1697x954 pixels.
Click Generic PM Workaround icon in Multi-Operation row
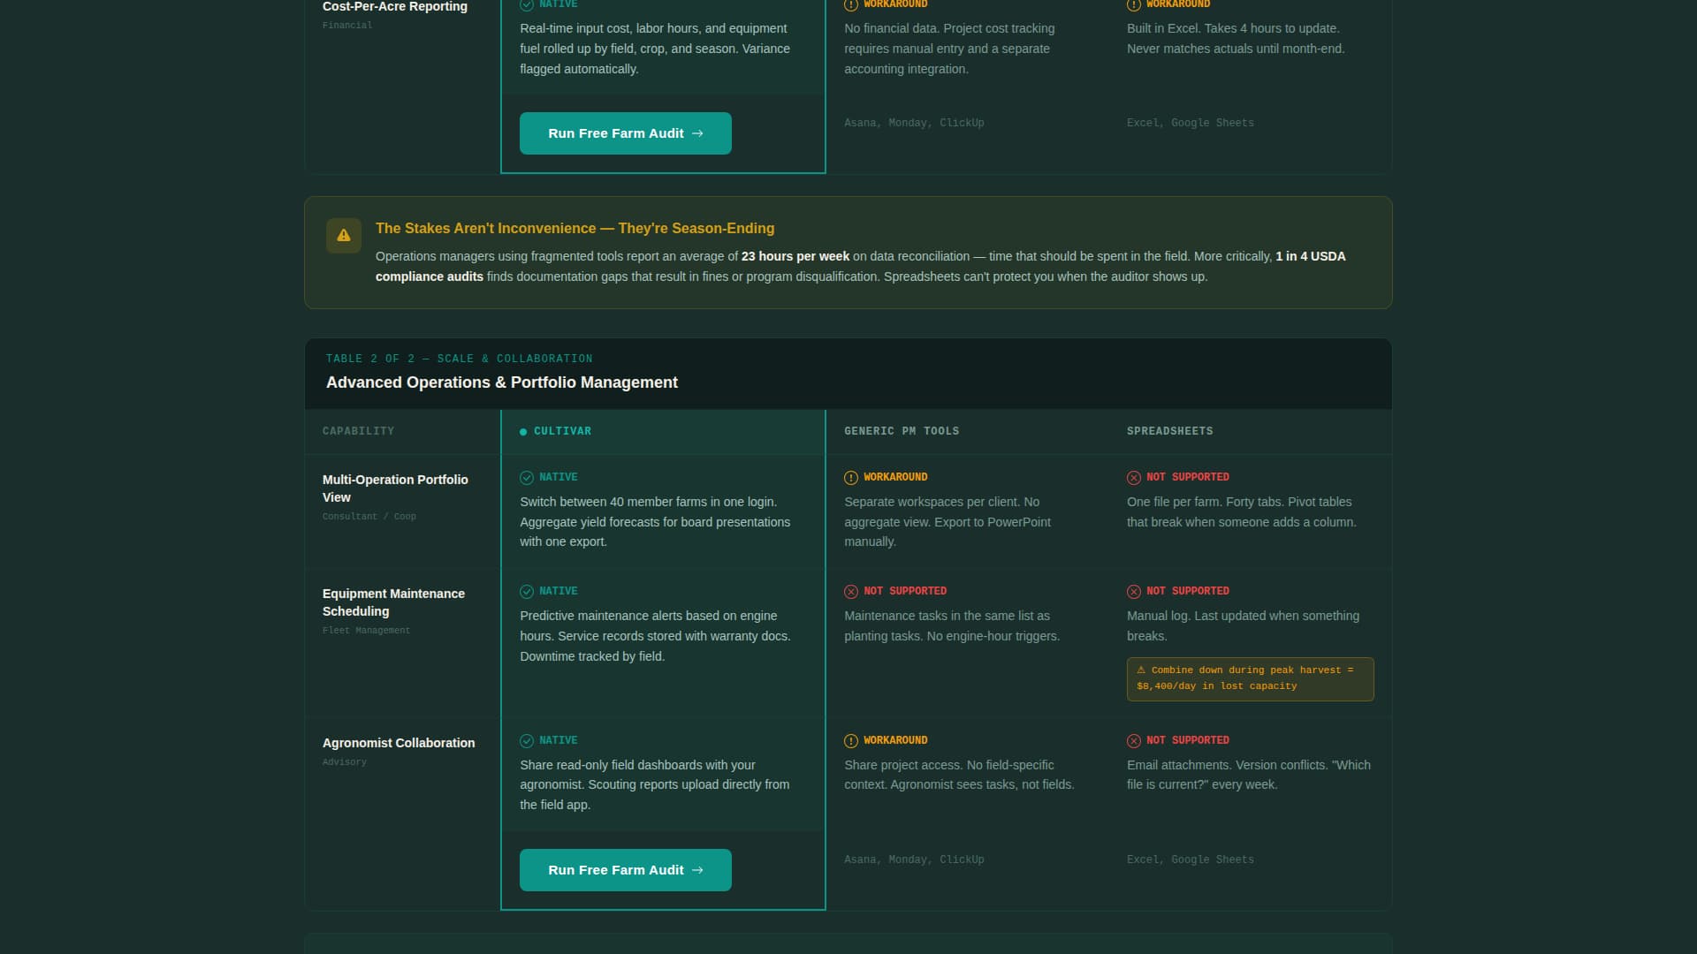pos(851,478)
